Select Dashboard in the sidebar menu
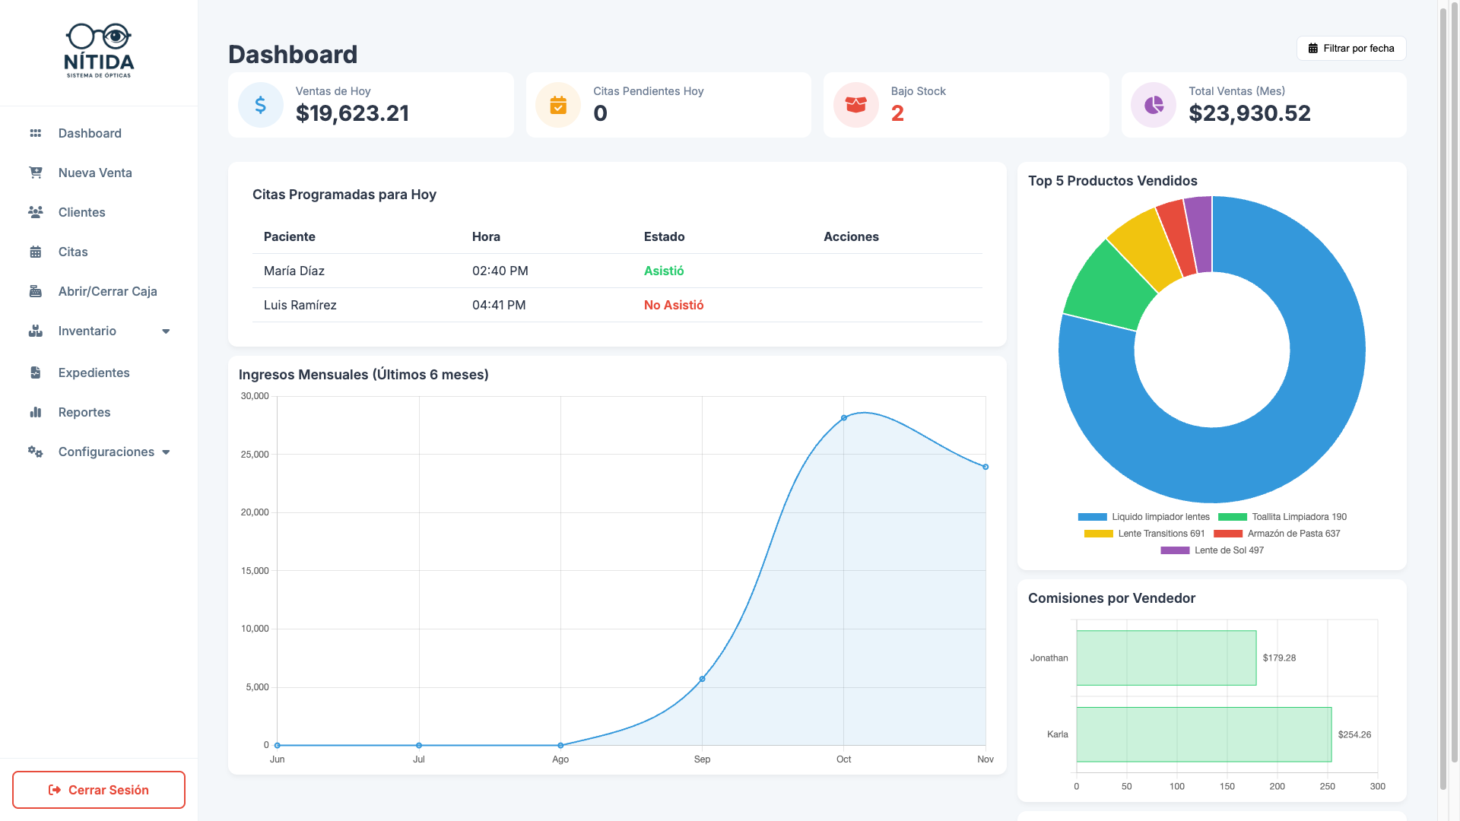Screen dimensions: 1460x821 (x=89, y=133)
